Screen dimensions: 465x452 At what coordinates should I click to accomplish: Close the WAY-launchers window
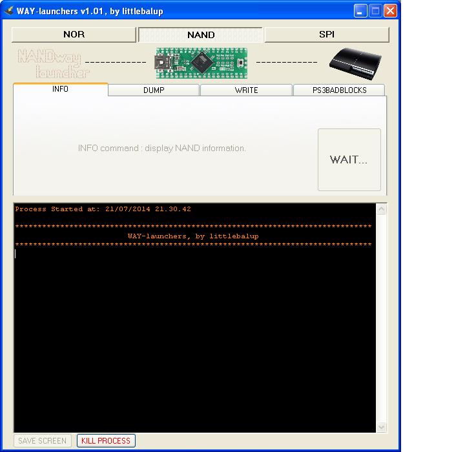[390, 11]
